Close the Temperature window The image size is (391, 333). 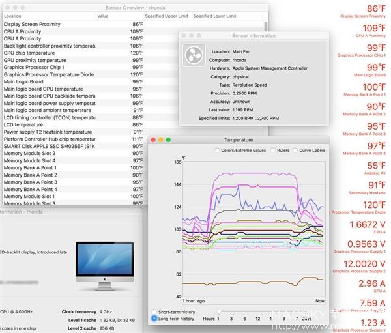(153, 139)
